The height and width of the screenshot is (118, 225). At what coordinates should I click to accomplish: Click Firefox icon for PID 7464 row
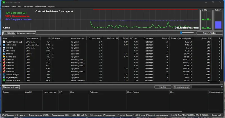[x=4, y=72]
